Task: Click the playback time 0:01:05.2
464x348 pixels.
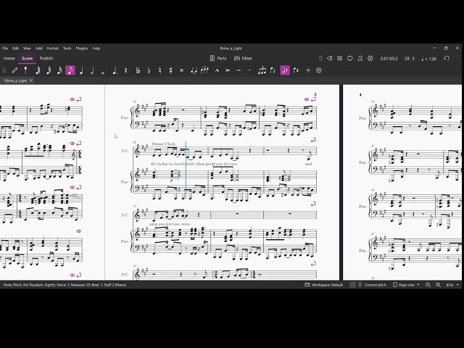Action: [x=389, y=59]
